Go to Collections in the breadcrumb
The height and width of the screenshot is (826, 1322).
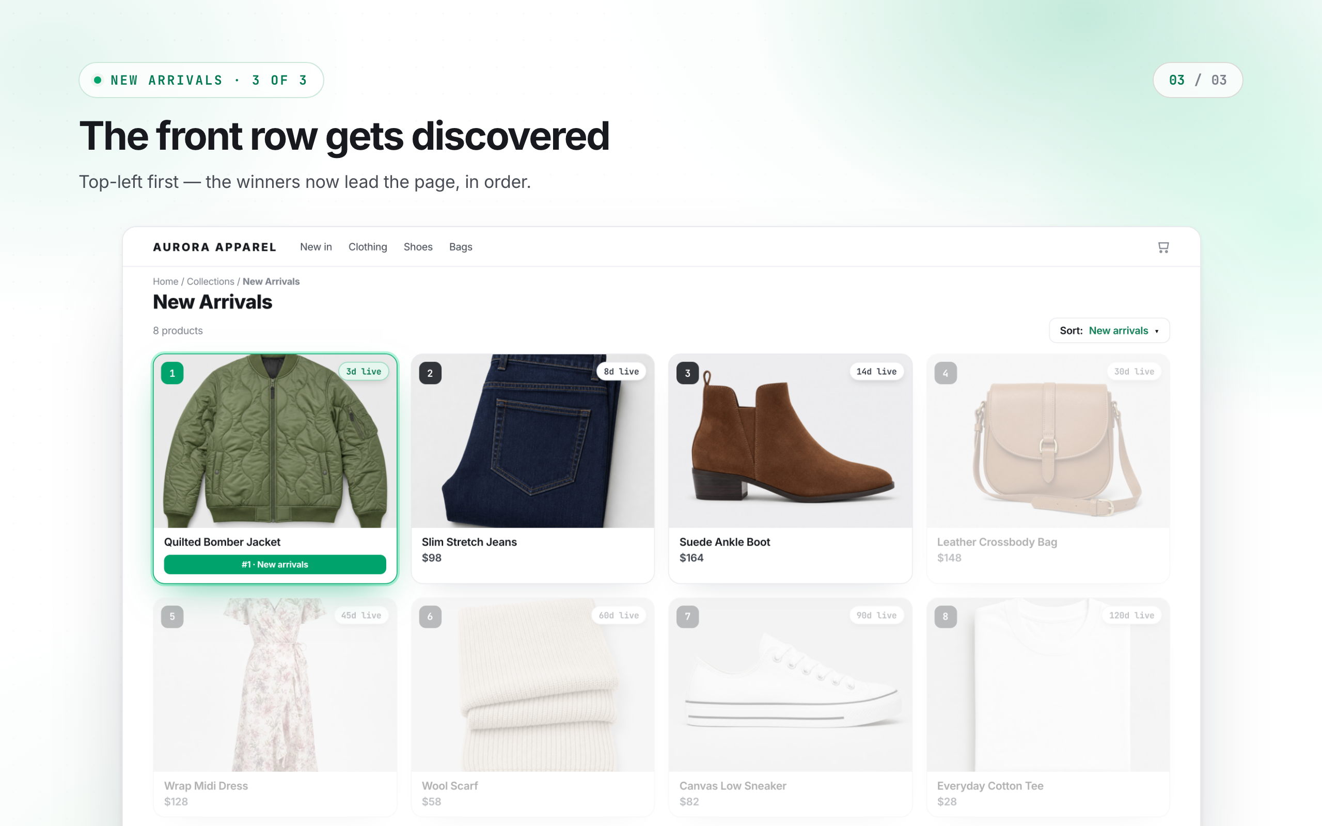pos(210,281)
